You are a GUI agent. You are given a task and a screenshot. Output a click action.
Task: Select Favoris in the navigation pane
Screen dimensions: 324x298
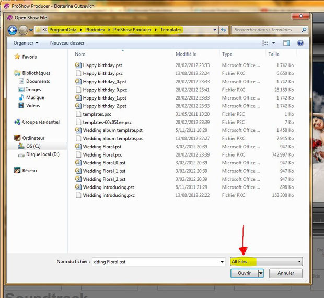pos(29,57)
